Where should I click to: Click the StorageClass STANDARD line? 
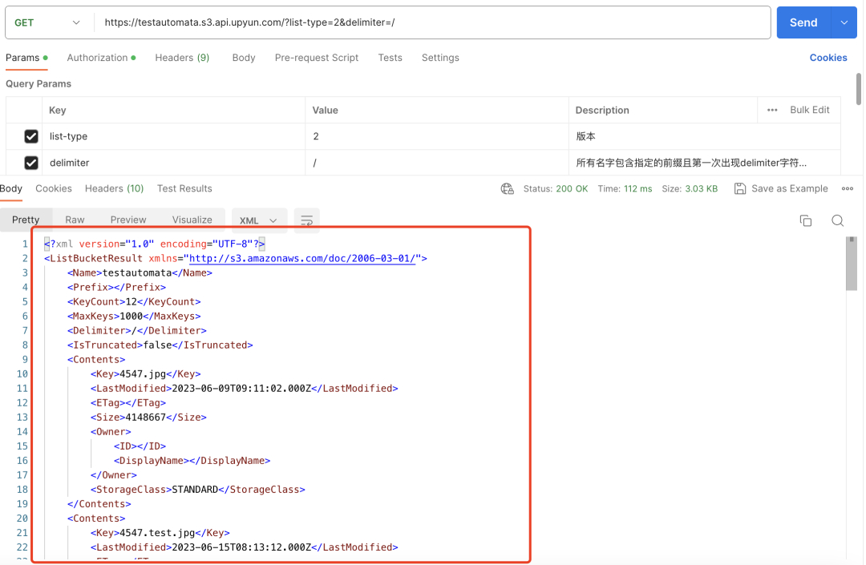pyautogui.click(x=198, y=490)
